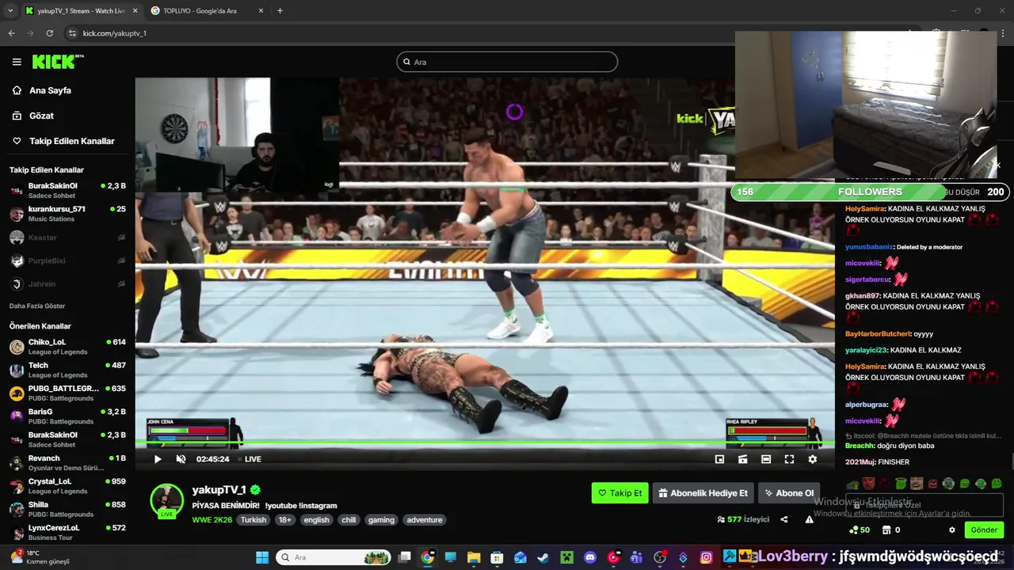Open video player settings gear
Viewport: 1014px width, 570px height.
(812, 459)
